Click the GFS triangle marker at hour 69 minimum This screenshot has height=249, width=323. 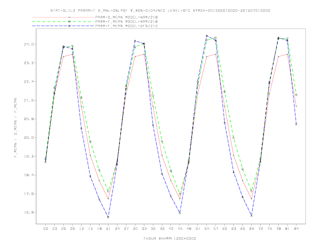252,216
